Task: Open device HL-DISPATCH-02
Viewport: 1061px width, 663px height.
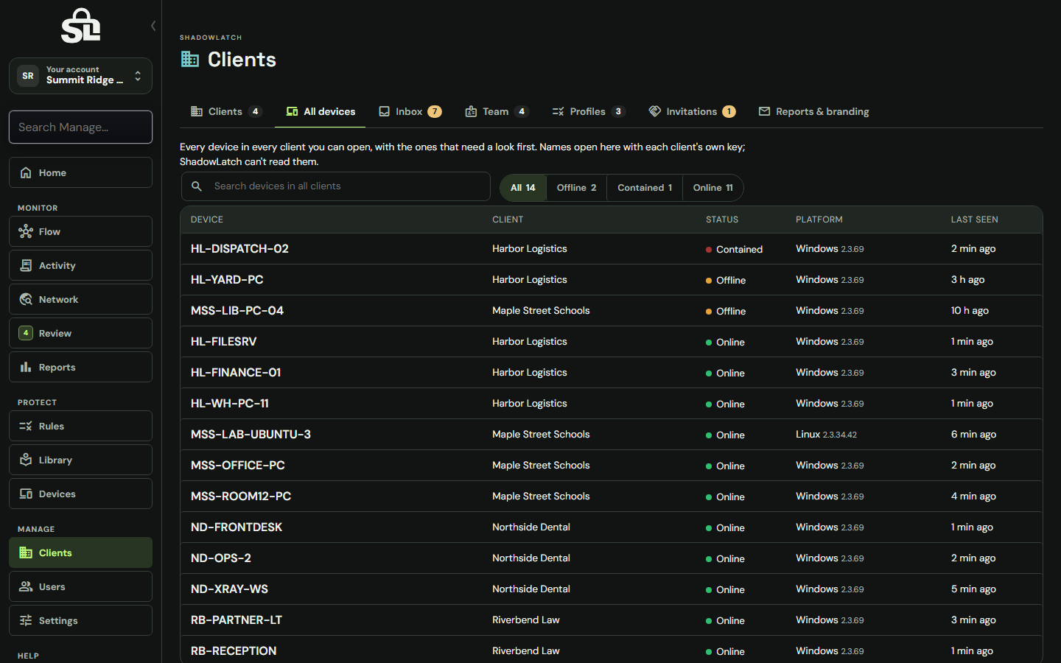Action: 239,249
